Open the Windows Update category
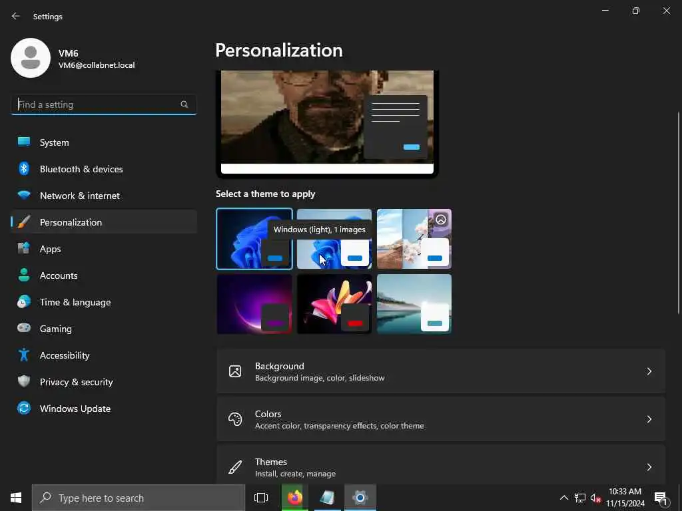The height and width of the screenshot is (511, 682). (x=104, y=409)
